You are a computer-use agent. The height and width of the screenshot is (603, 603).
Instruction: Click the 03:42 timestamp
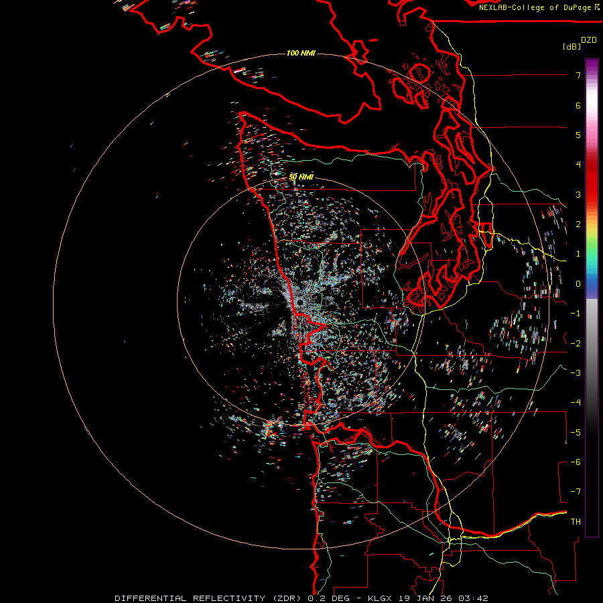475,598
